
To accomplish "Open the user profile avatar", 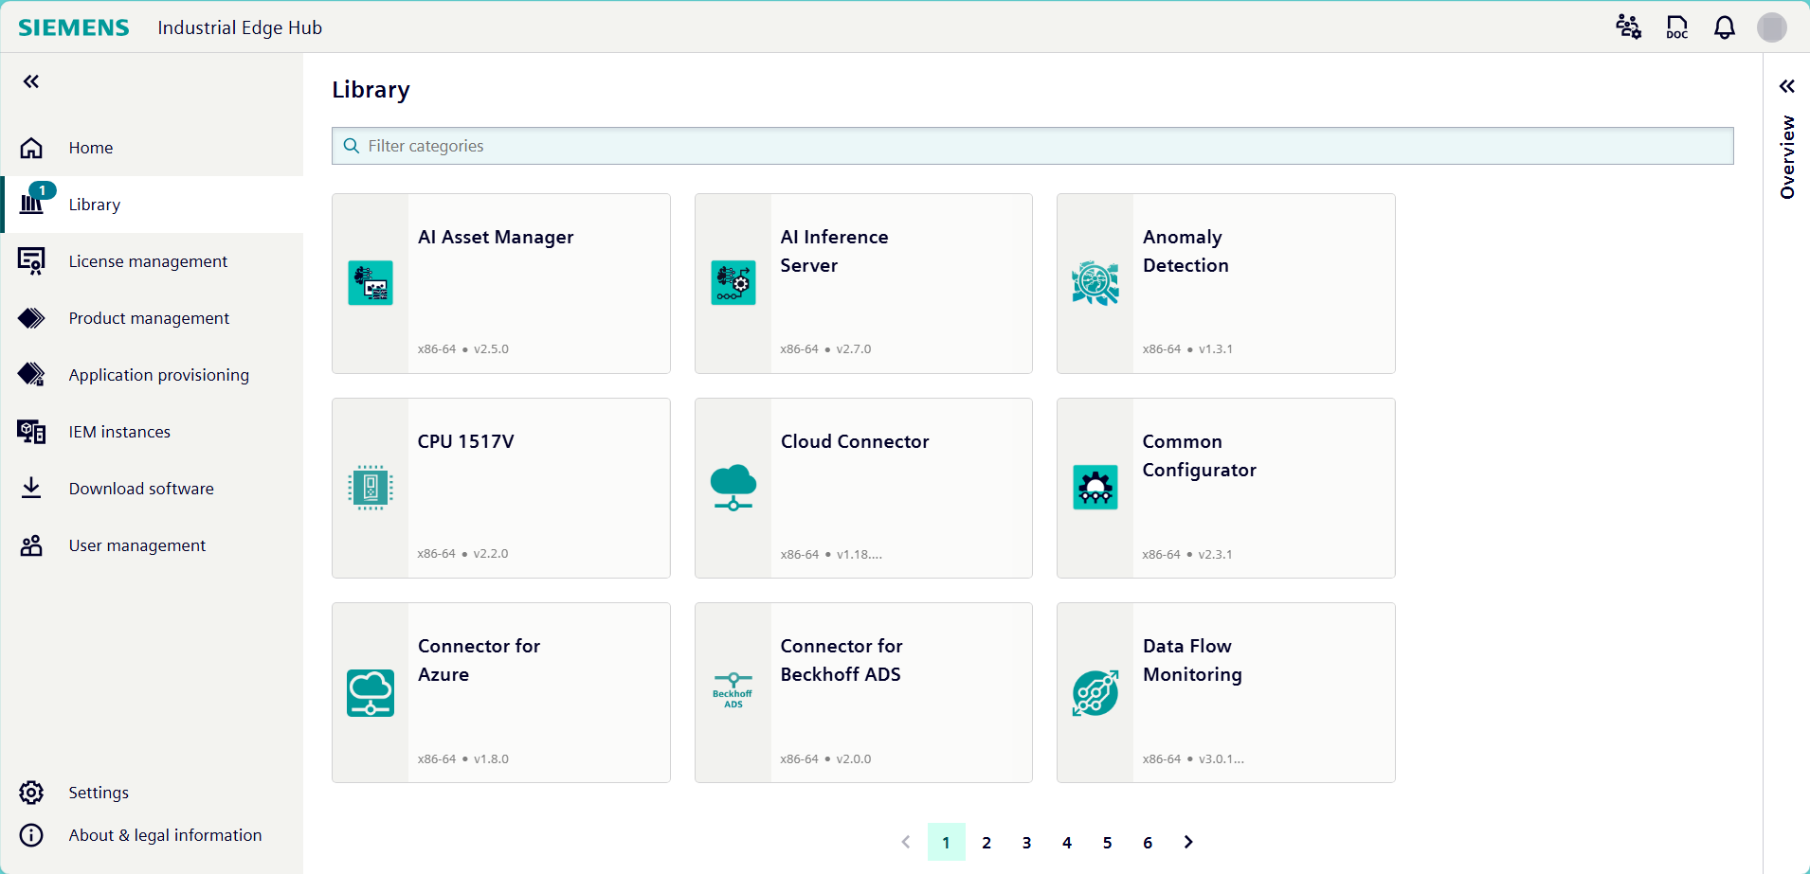I will pos(1771,27).
